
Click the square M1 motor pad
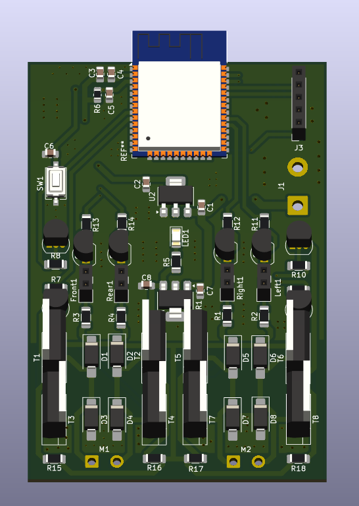point(92,461)
